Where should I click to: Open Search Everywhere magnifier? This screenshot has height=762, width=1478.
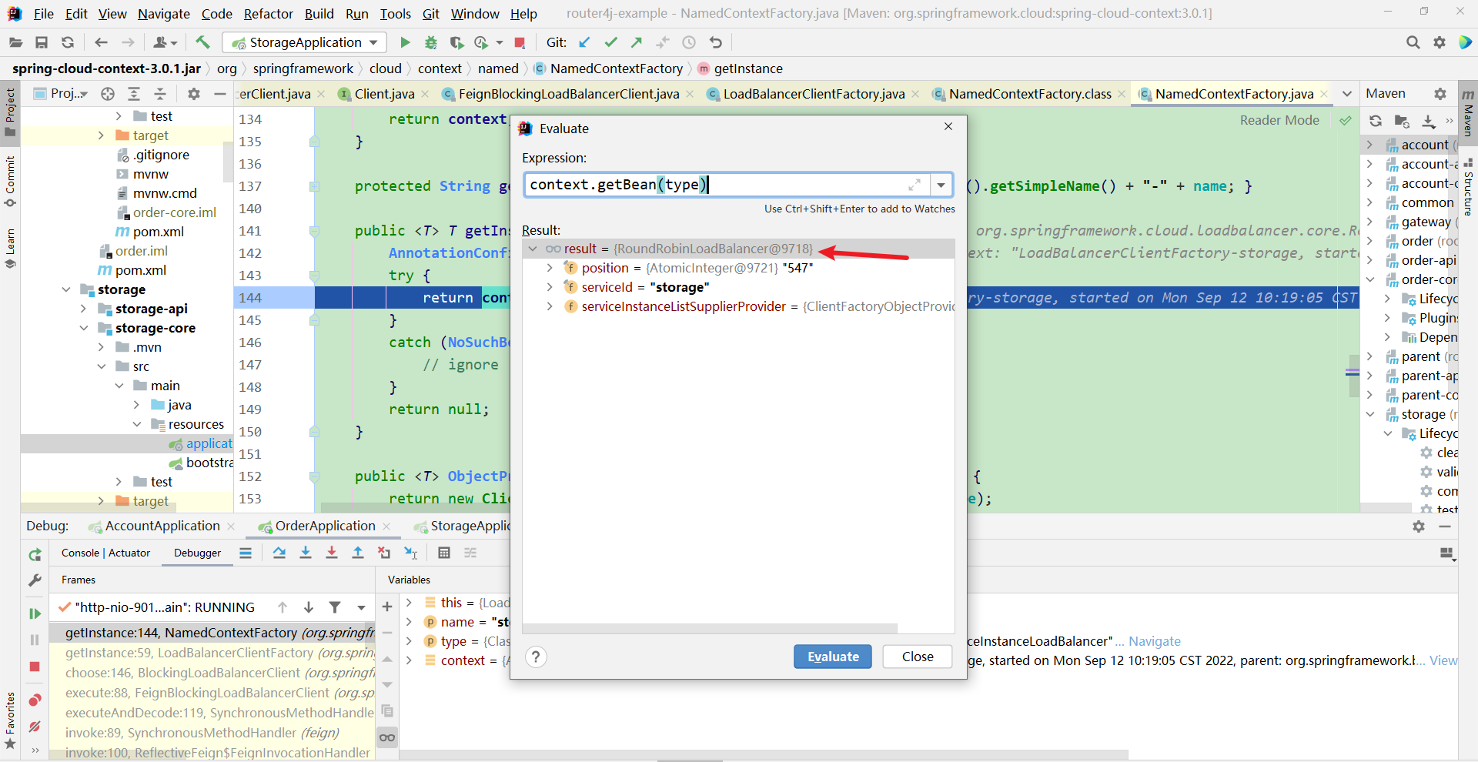pos(1413,42)
